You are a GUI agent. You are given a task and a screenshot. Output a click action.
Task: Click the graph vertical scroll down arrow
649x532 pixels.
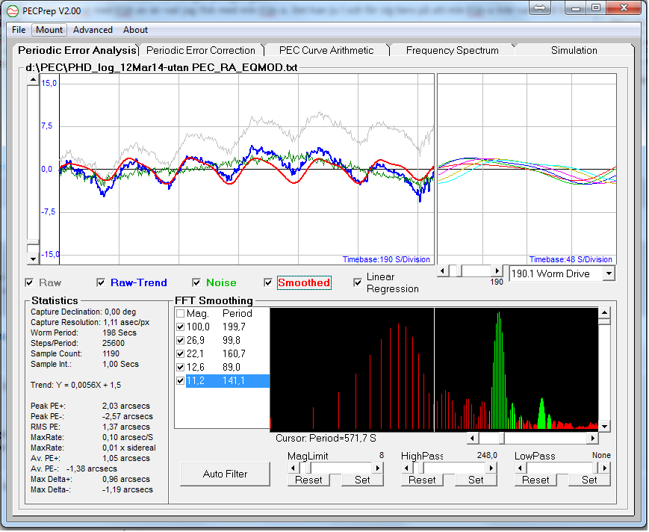[33, 259]
